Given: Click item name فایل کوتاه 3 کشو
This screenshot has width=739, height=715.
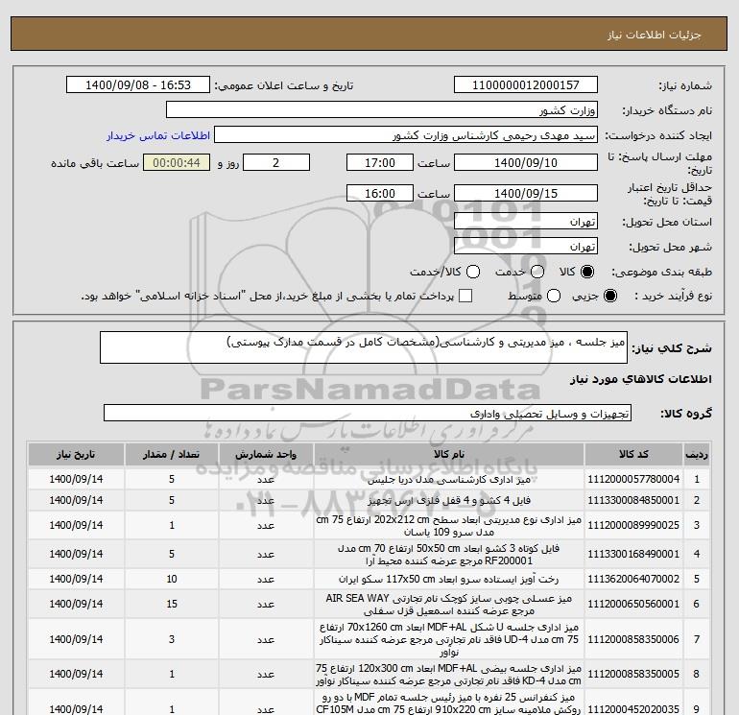Looking at the screenshot, I should coord(449,555).
